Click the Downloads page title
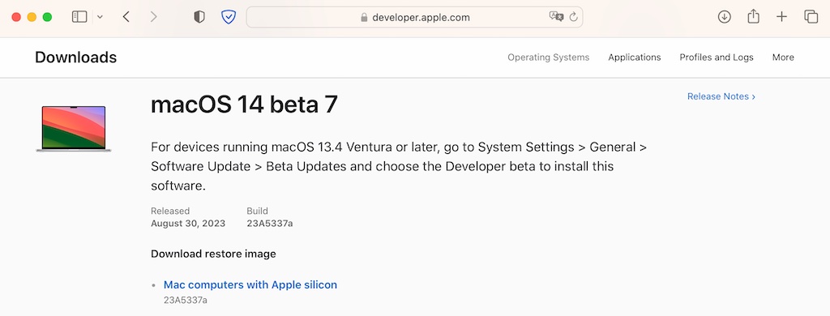The width and height of the screenshot is (830, 316). [x=75, y=58]
